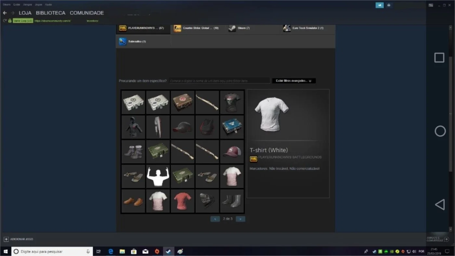Open the Jogos menu

point(38,5)
